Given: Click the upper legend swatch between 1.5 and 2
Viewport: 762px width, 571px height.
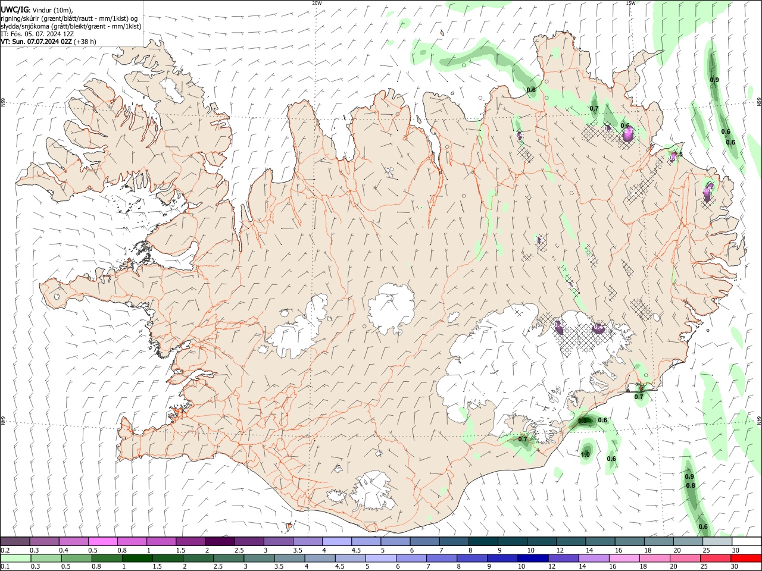Looking at the screenshot, I should (190, 542).
